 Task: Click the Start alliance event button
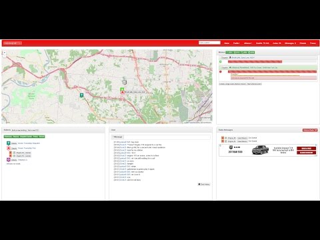click(254, 84)
